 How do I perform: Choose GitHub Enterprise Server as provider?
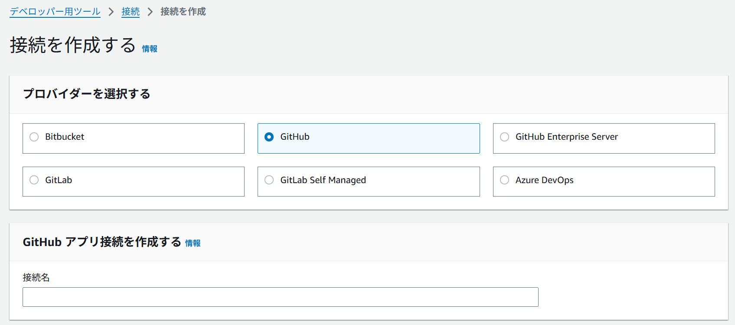click(x=504, y=137)
